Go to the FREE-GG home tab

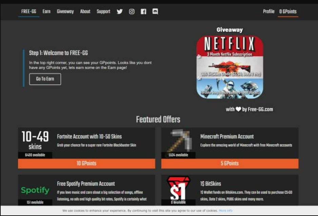click(x=28, y=12)
